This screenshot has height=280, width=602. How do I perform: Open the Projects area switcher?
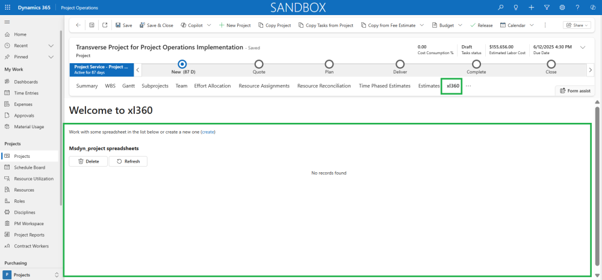pyautogui.click(x=31, y=275)
